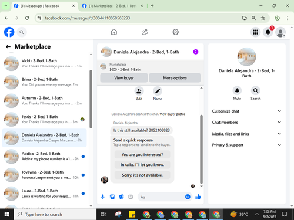Open the Autumn 2-Bed, 1-Bath conversation
The height and width of the screenshot is (220, 294).
[x=44, y=101]
